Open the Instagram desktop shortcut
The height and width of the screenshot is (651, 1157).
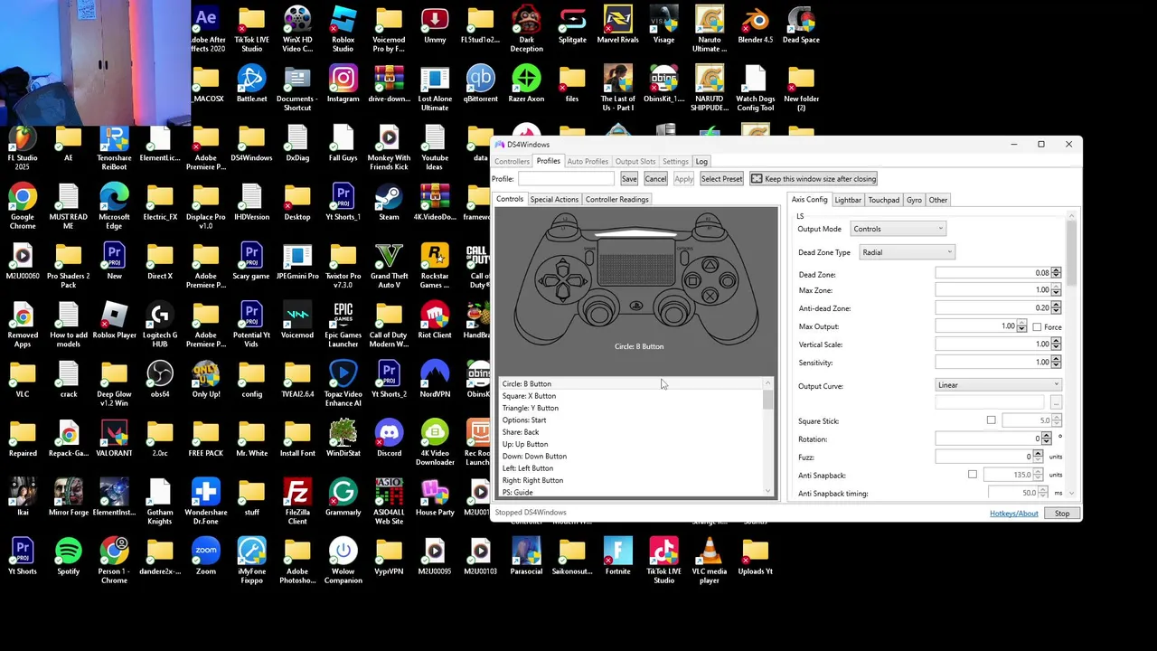[x=343, y=85]
